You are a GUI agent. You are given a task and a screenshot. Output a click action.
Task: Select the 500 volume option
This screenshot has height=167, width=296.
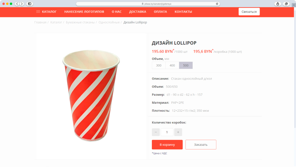click(186, 65)
